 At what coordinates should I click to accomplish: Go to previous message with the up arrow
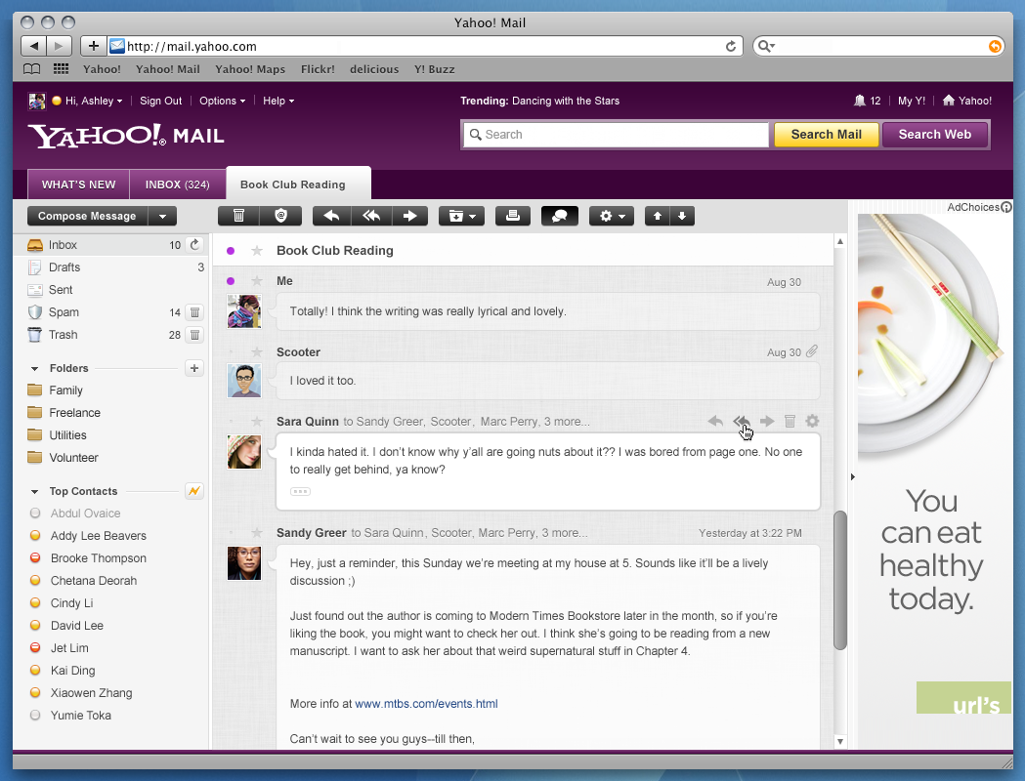[x=658, y=216]
